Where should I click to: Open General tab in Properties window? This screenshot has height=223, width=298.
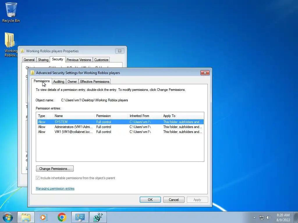(29, 60)
